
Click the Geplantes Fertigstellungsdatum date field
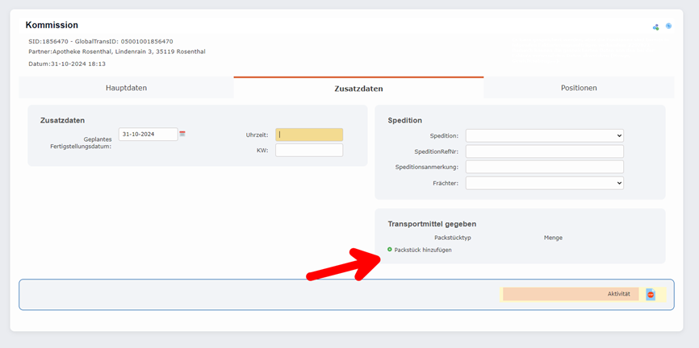(148, 134)
